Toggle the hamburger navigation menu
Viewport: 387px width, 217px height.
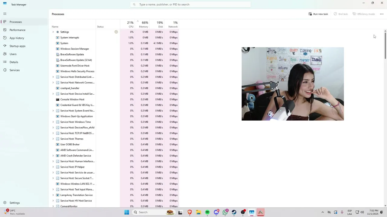pyautogui.click(x=5, y=14)
